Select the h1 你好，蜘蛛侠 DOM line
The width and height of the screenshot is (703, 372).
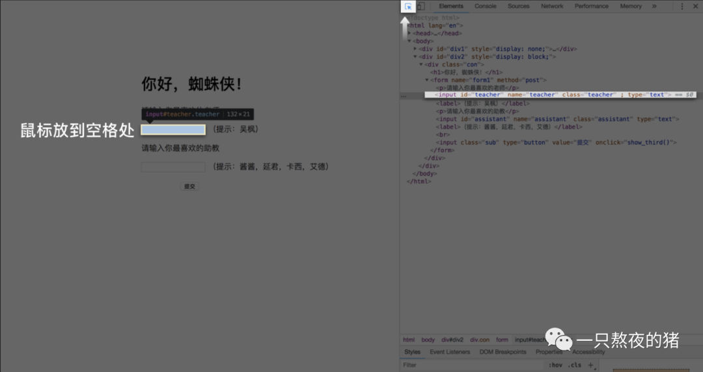[x=466, y=72]
